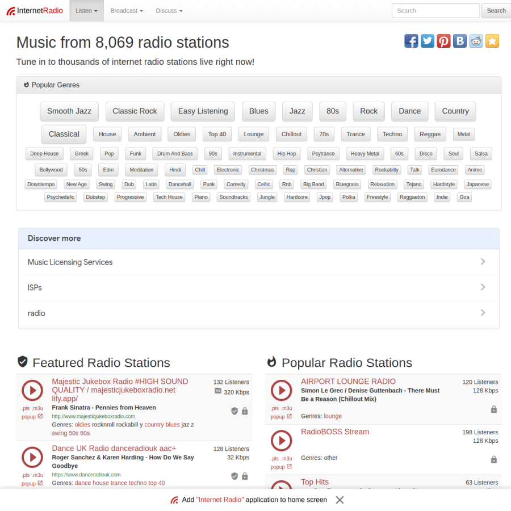
Task: Select the Easy Listening genre
Action: [203, 111]
